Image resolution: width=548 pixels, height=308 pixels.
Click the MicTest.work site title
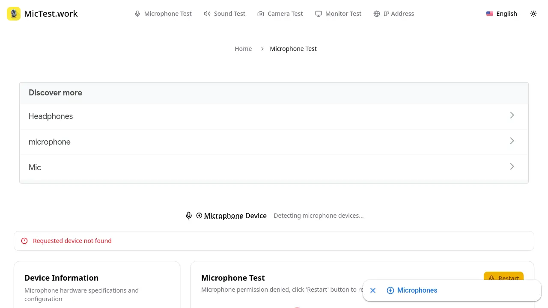pos(51,14)
